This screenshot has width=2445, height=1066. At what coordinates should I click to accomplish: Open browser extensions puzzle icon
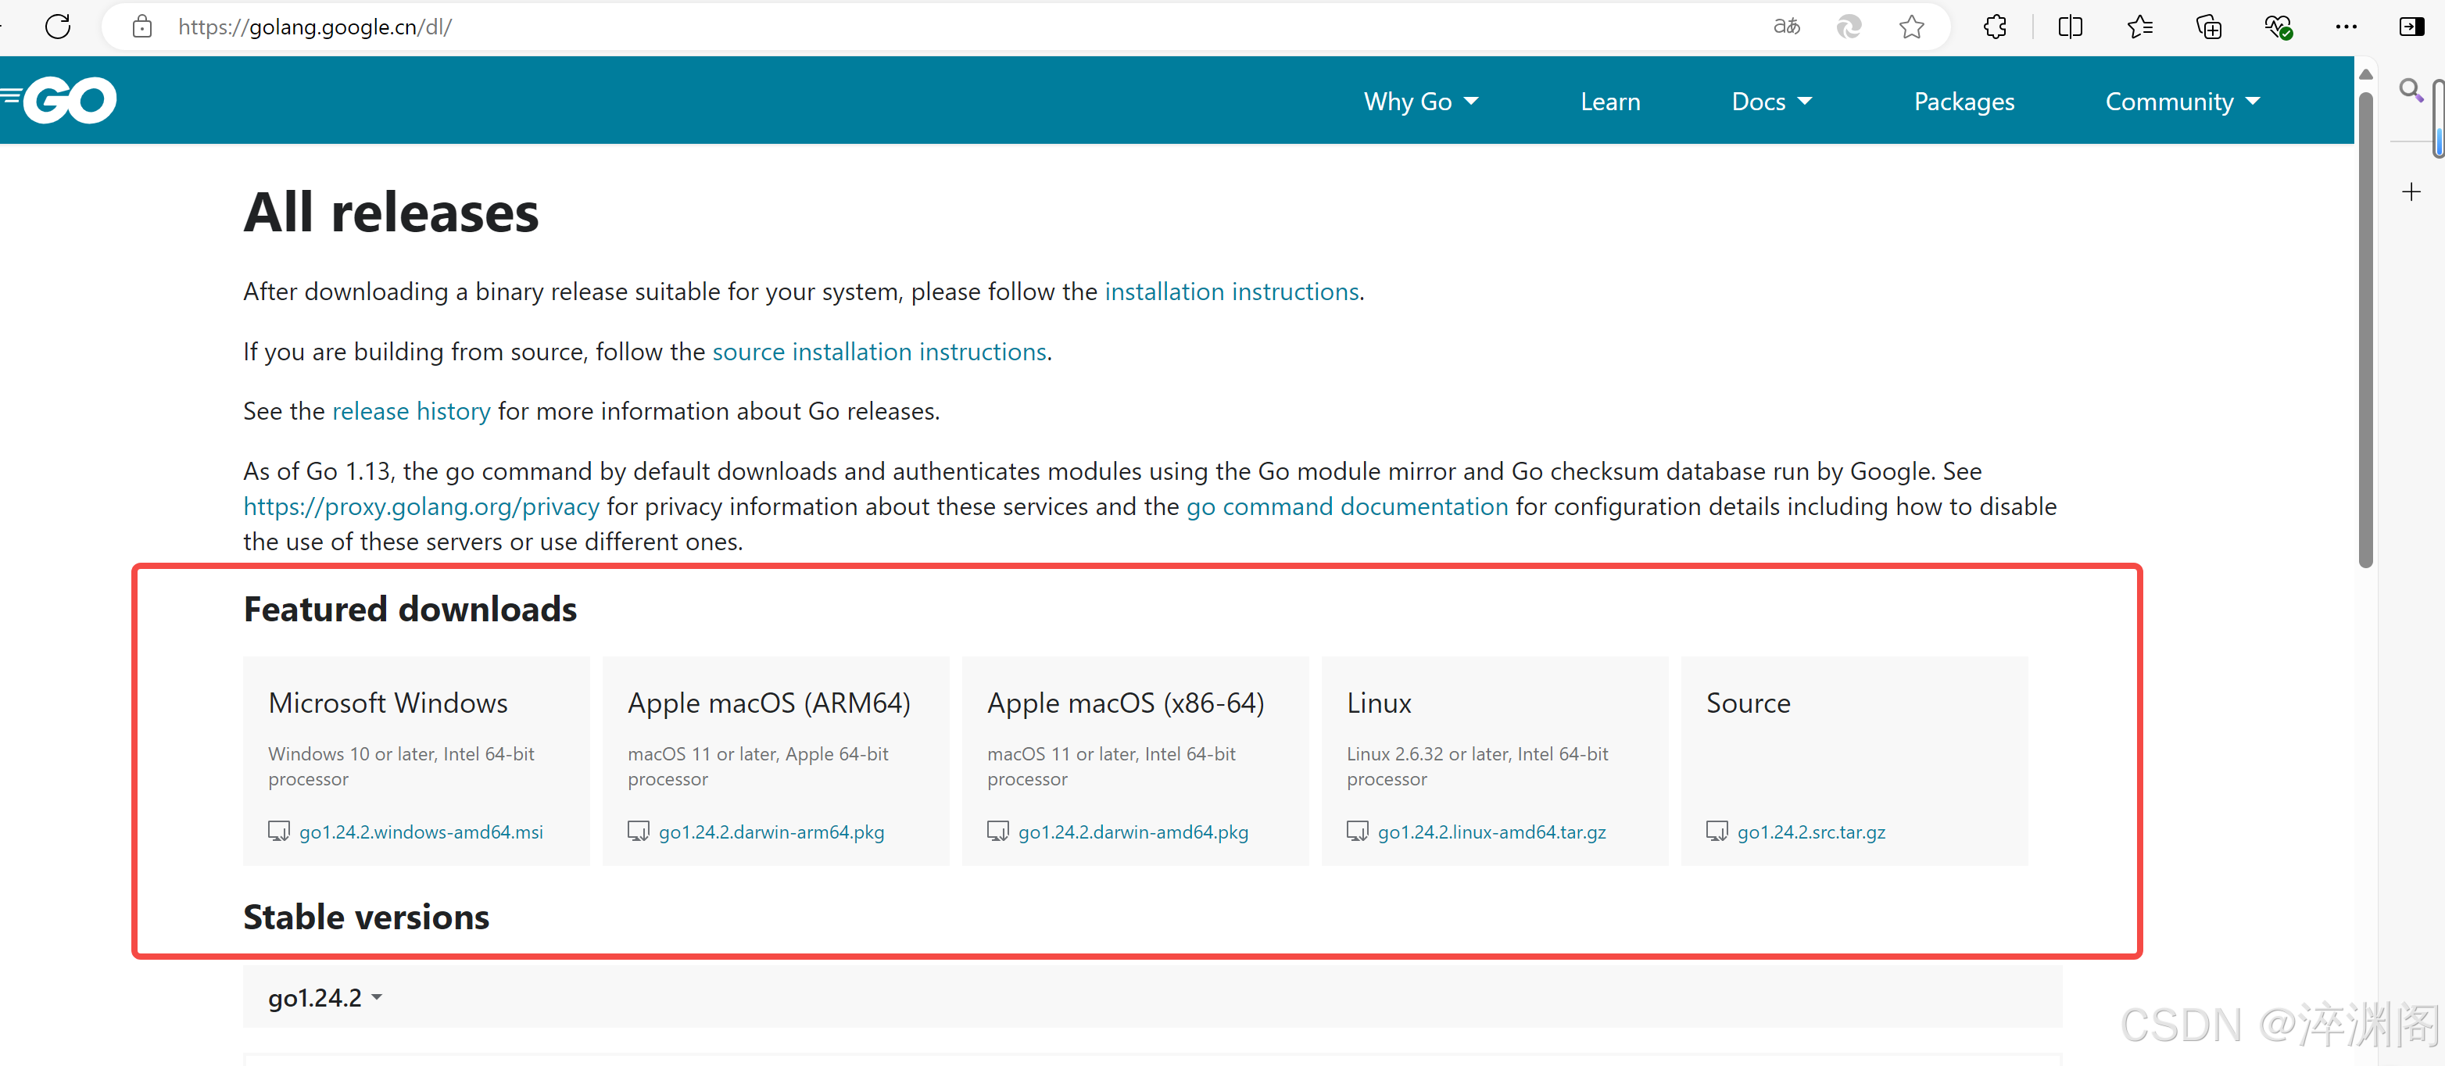click(x=1995, y=27)
